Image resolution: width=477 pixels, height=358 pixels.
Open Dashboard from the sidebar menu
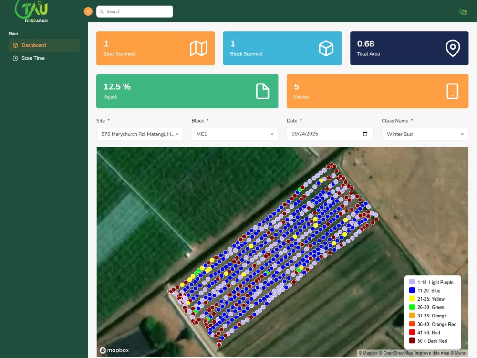click(x=44, y=45)
